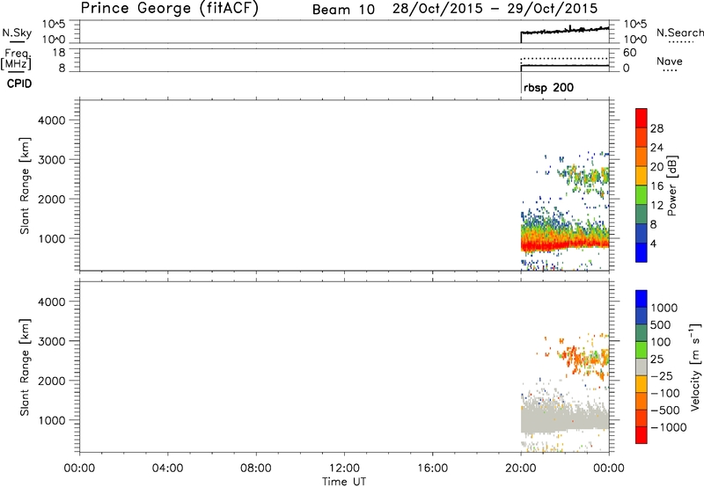Screen dimensions: 704x487
Task: Click the noise trace in the N.Sky panel
Action: [565, 31]
